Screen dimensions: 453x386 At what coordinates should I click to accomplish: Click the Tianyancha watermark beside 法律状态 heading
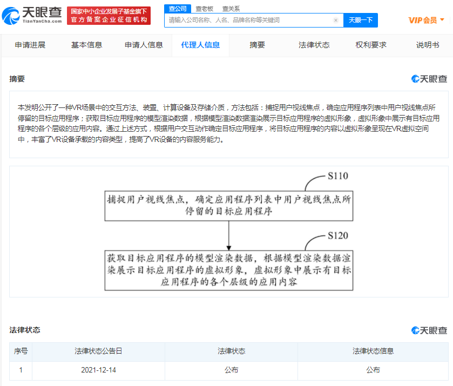(429, 329)
